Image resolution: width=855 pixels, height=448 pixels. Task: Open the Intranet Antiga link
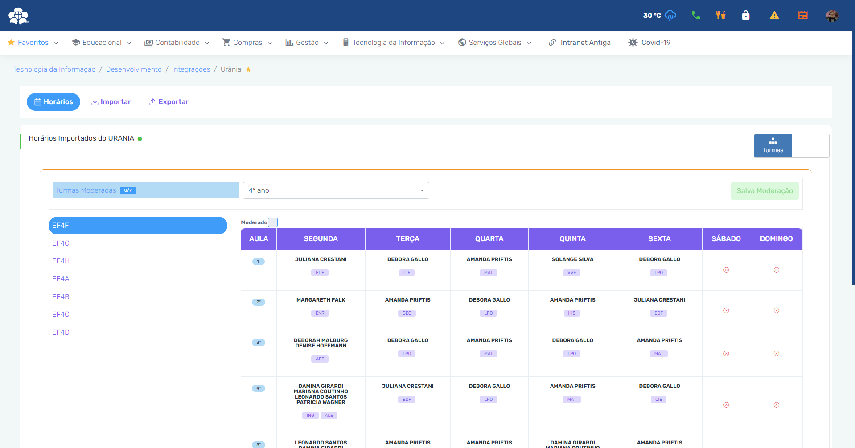(x=580, y=43)
